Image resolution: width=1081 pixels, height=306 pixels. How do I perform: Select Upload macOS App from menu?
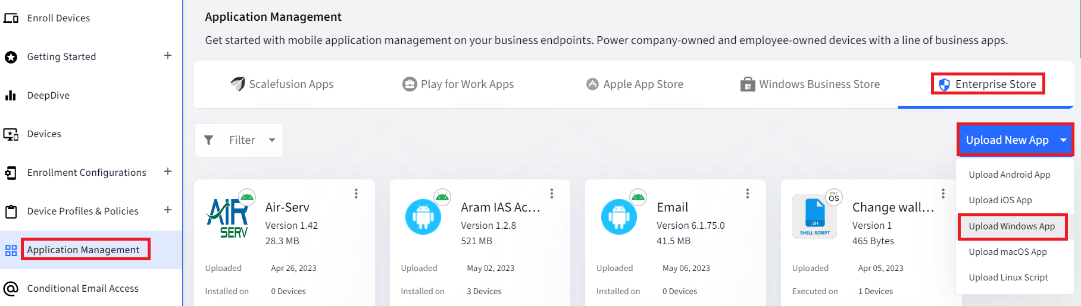1008,252
